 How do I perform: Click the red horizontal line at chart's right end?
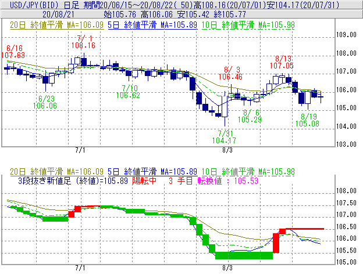coord(305,229)
